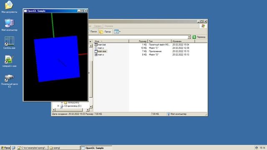Open the views dropdown arrow in the toolbar

120,32
